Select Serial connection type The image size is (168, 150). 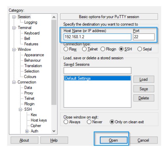(x=140, y=49)
